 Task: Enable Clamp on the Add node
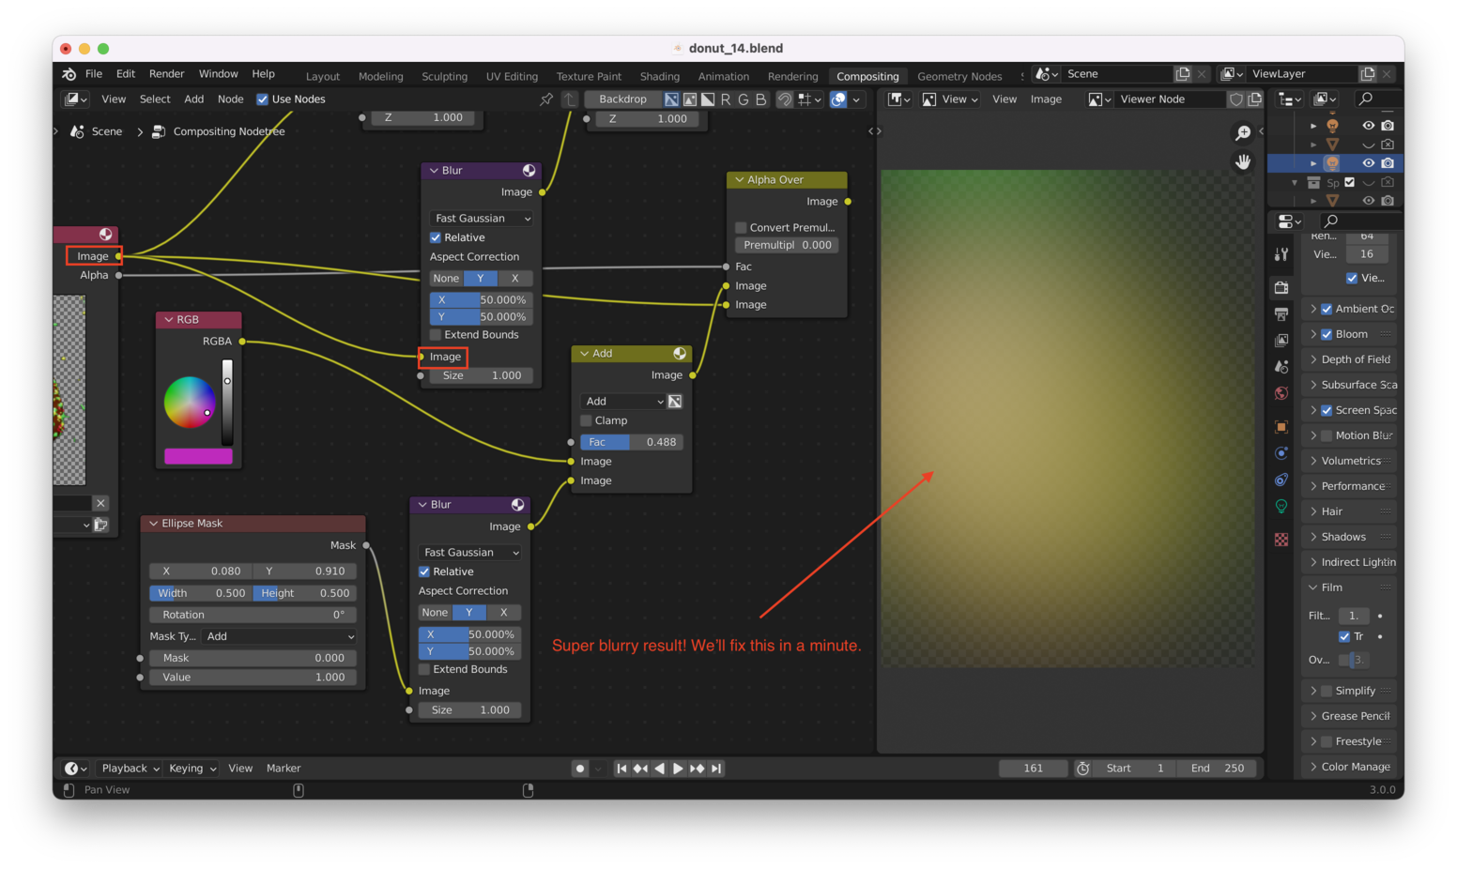point(587,421)
